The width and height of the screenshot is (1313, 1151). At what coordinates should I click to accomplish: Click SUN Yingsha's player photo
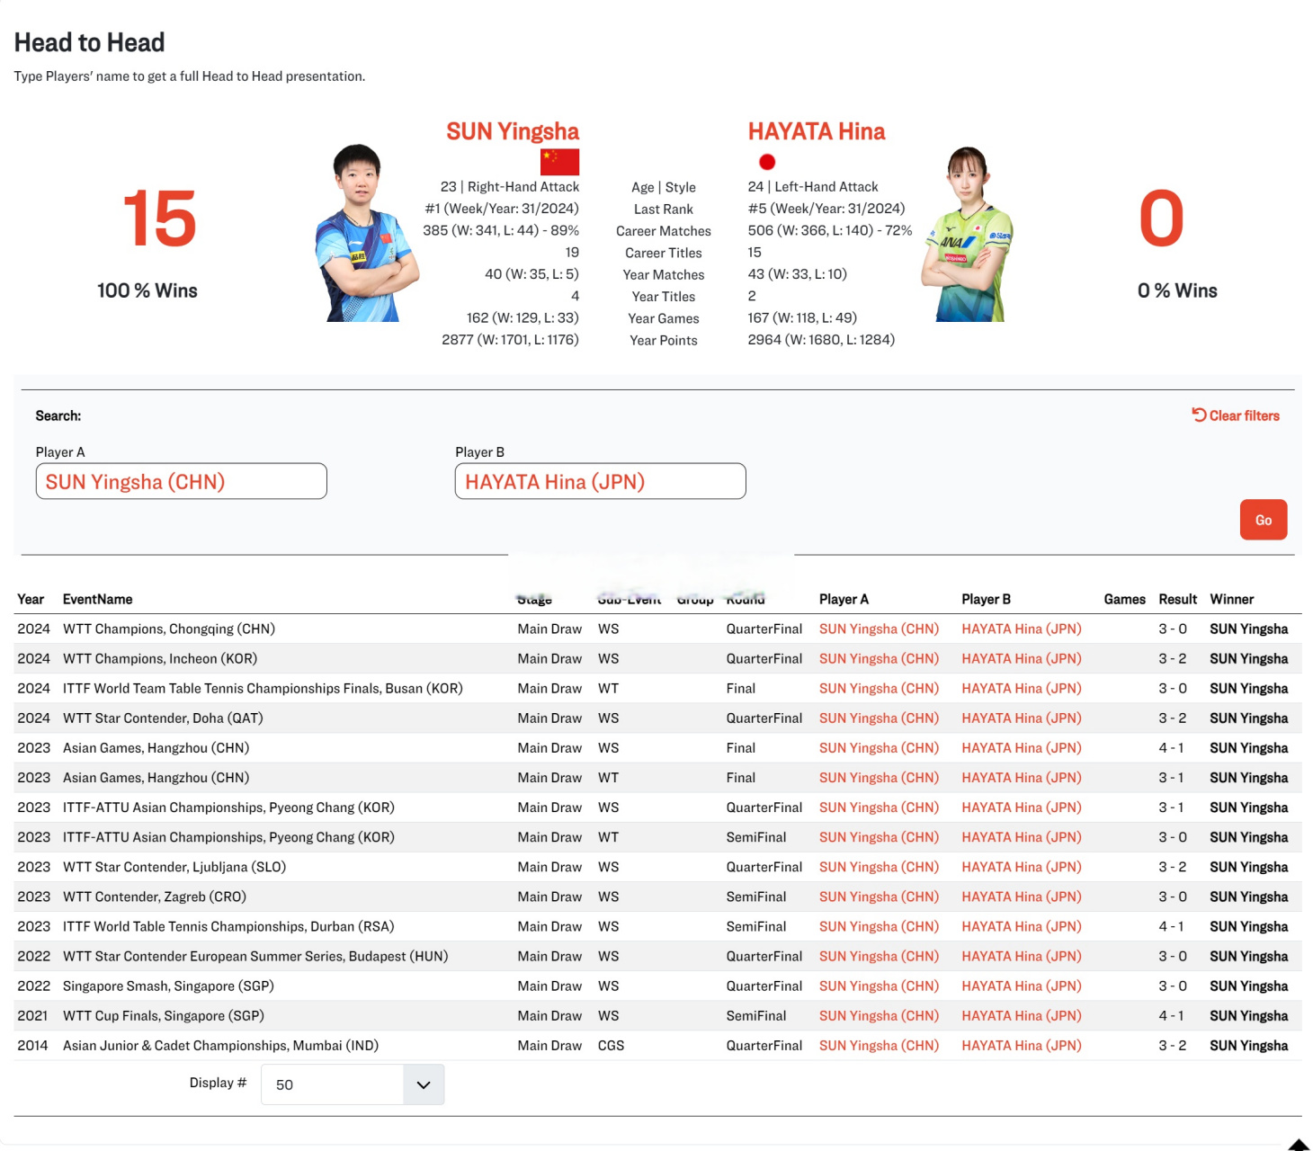click(367, 232)
